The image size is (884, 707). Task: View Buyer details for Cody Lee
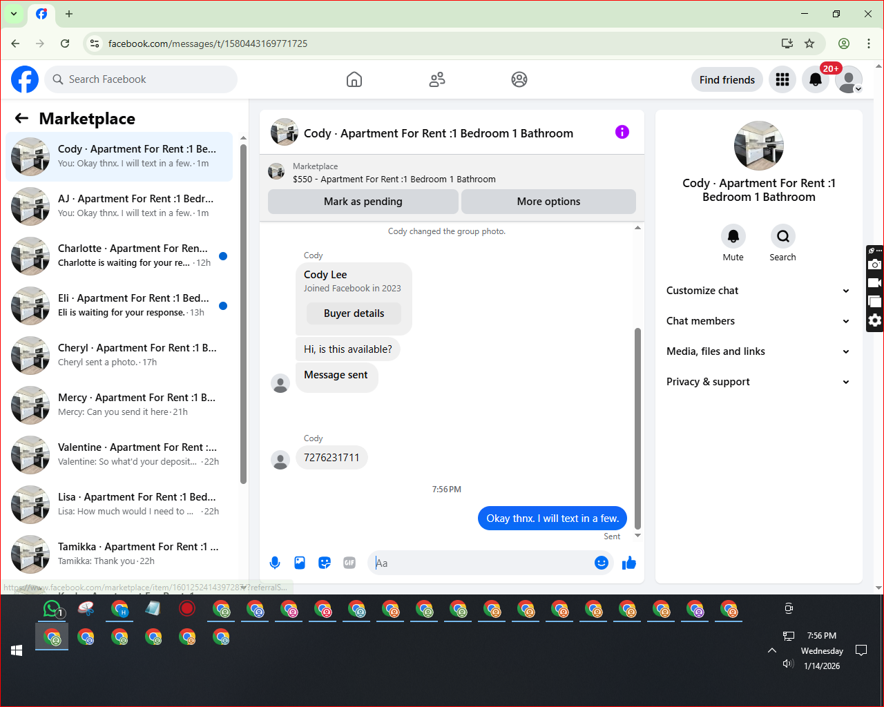354,313
